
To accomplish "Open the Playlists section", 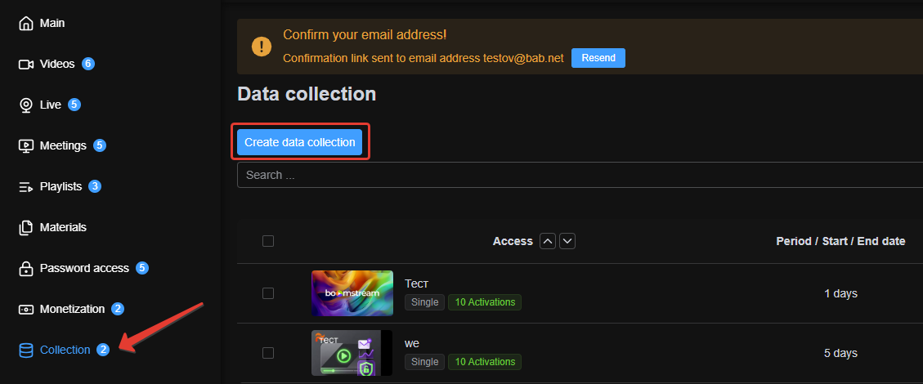I will tap(60, 186).
